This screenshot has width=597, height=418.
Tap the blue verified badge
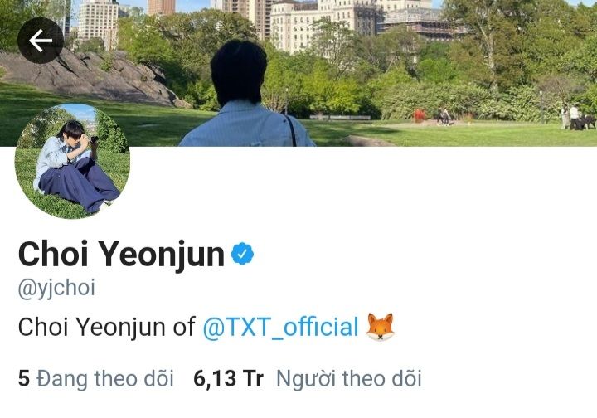[x=242, y=254]
